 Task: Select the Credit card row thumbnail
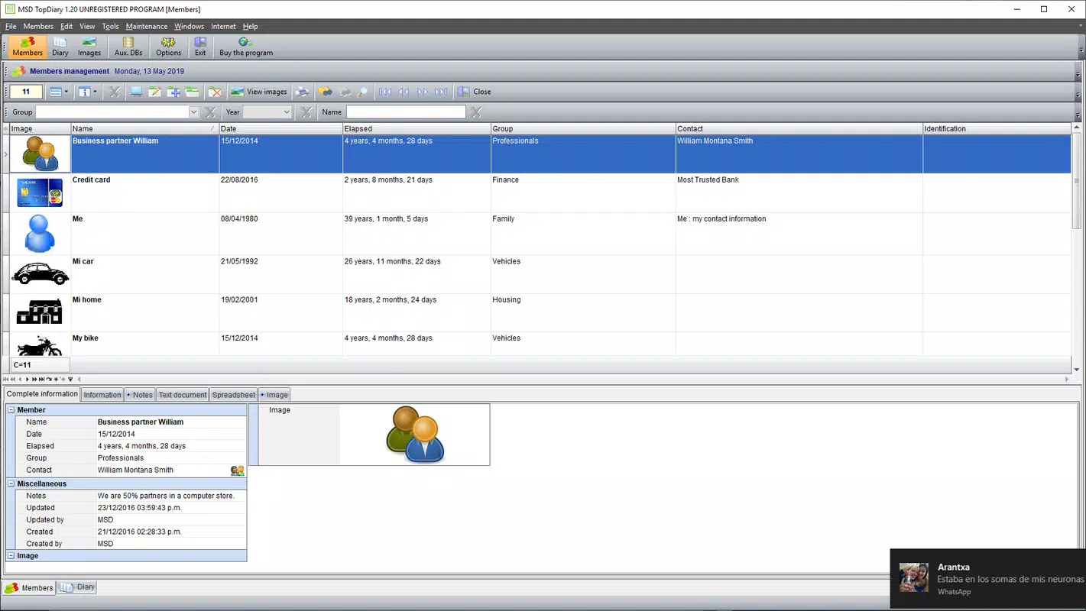pos(40,192)
